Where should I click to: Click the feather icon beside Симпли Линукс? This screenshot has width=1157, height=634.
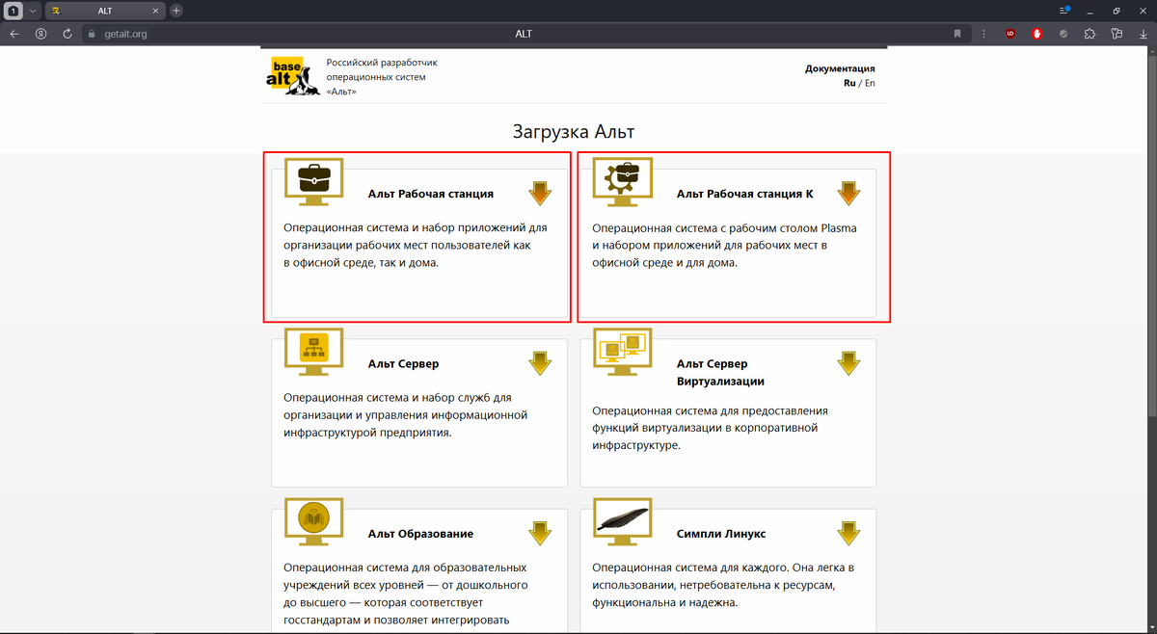coord(622,520)
